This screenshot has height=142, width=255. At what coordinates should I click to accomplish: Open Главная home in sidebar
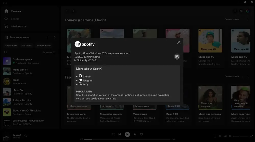13,11
